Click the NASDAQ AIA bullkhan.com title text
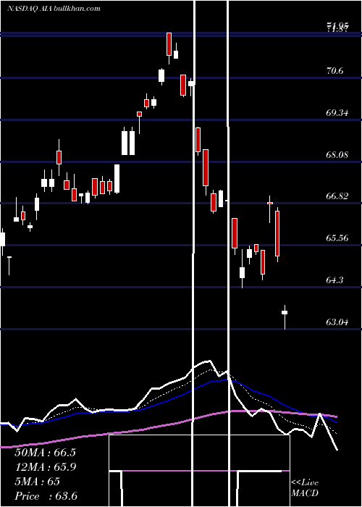This screenshot has width=362, height=507. [54, 9]
